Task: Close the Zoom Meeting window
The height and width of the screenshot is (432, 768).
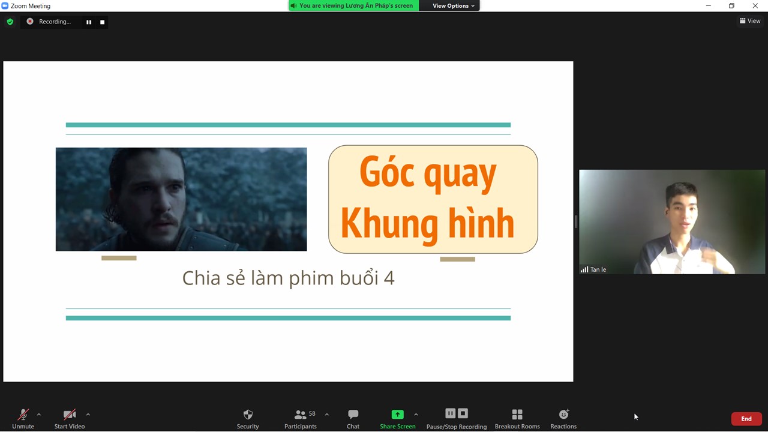Action: pyautogui.click(x=755, y=5)
